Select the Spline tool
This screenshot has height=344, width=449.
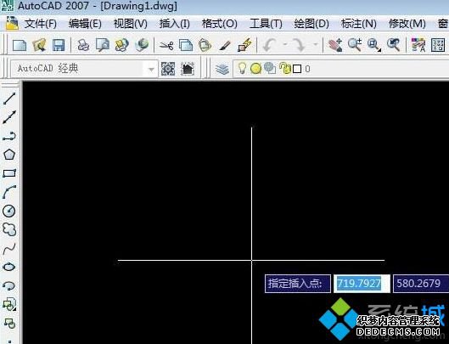coord(9,249)
